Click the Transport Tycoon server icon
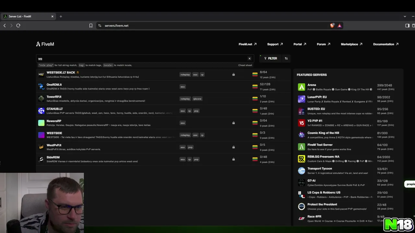The height and width of the screenshot is (233, 415). point(302,171)
